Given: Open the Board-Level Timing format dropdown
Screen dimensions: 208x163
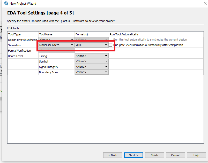Looking at the screenshot, I should [x=92, y=56].
